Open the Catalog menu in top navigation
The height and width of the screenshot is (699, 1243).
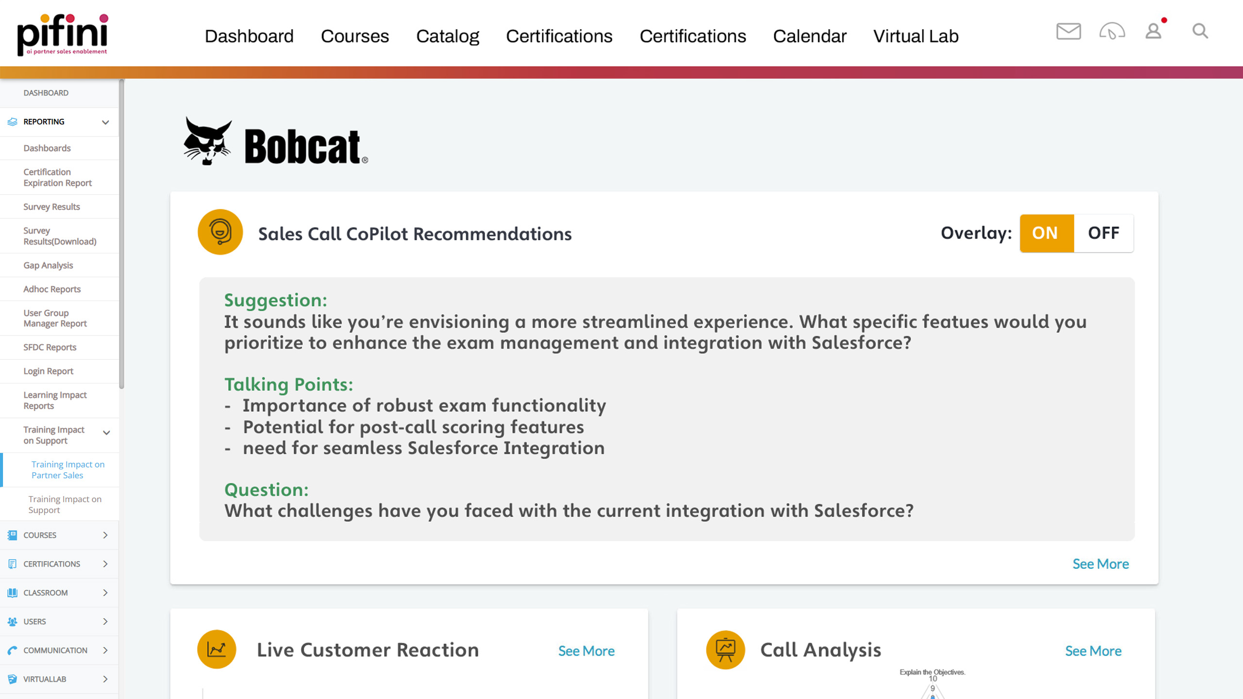point(447,36)
